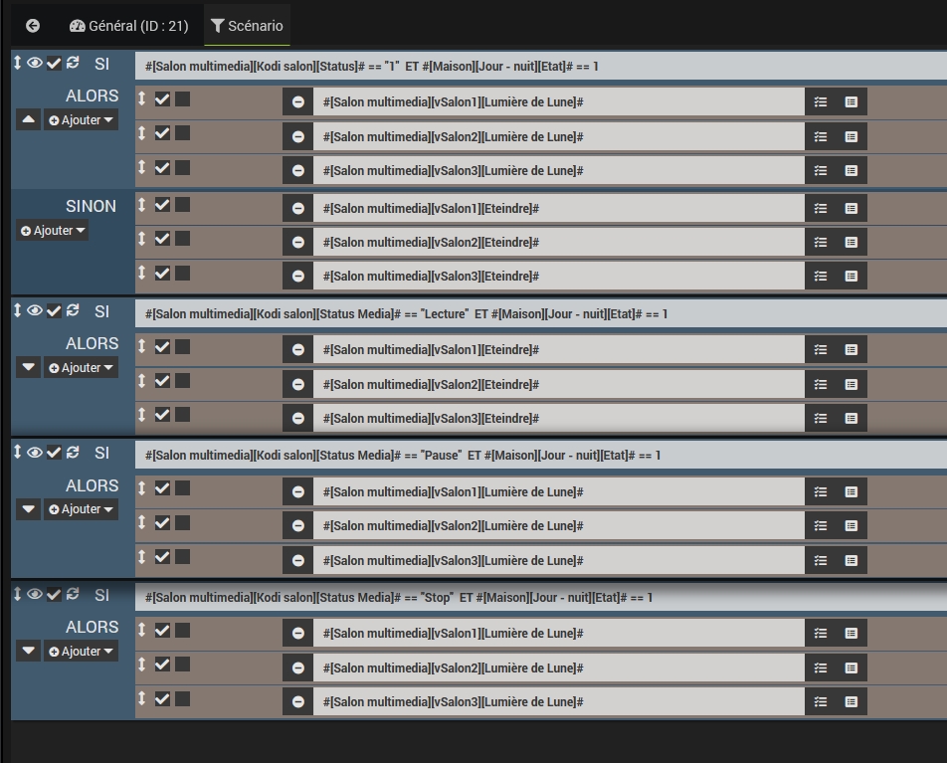Open Ajouter dropdown in Pause ALORS section

(x=81, y=509)
